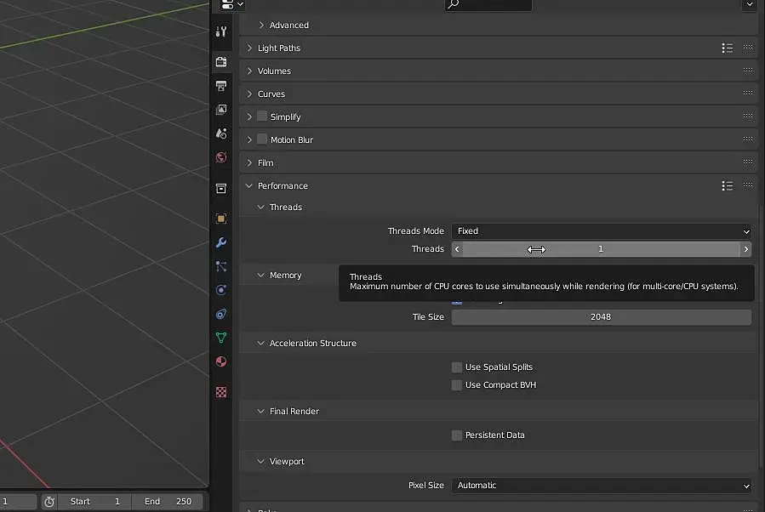This screenshot has width=765, height=512.
Task: Open the Object Constraints tab
Action: pyautogui.click(x=221, y=314)
